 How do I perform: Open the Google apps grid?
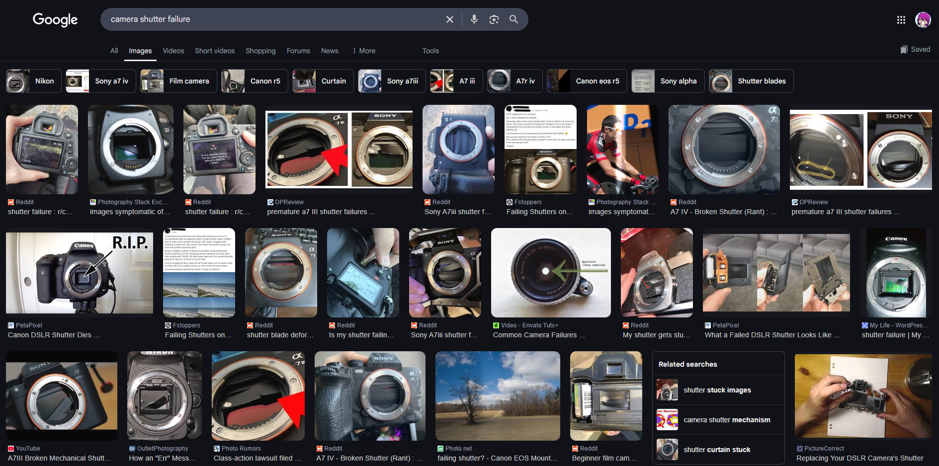pos(901,20)
